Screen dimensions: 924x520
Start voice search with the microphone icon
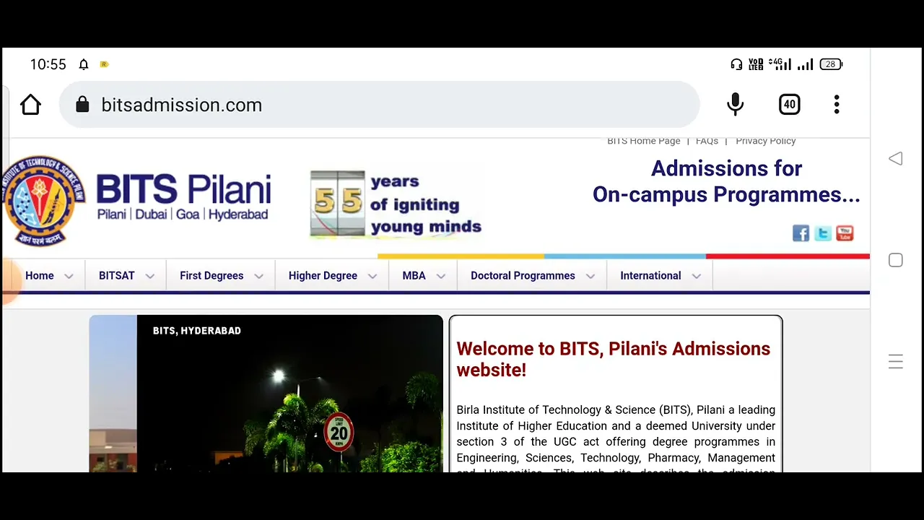(x=735, y=105)
